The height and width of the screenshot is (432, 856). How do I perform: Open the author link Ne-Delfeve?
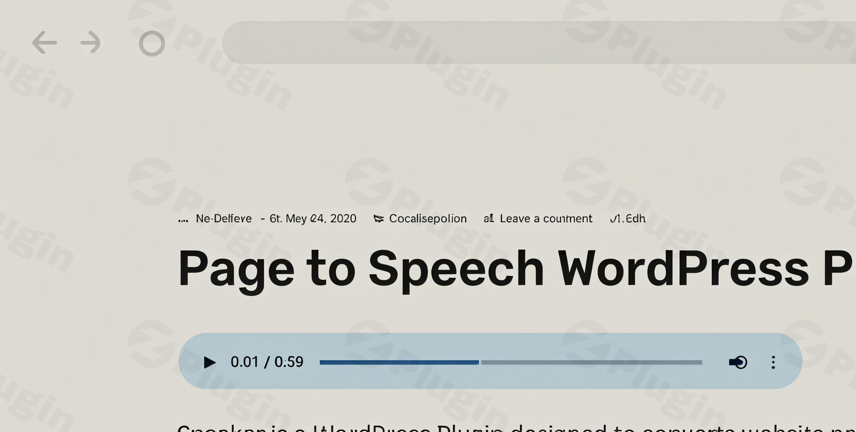224,218
